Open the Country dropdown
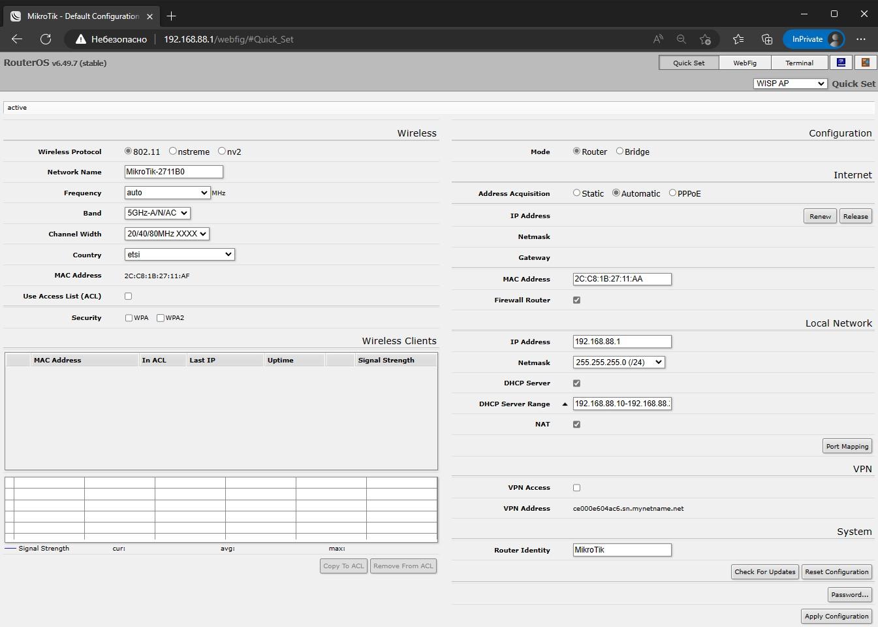The image size is (878, 627). click(x=180, y=254)
